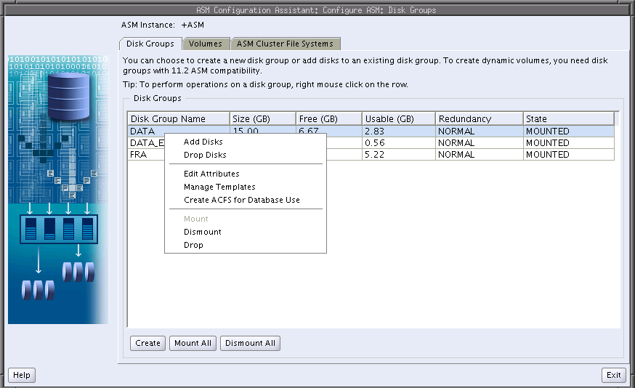Click the Mount All button

coord(193,343)
